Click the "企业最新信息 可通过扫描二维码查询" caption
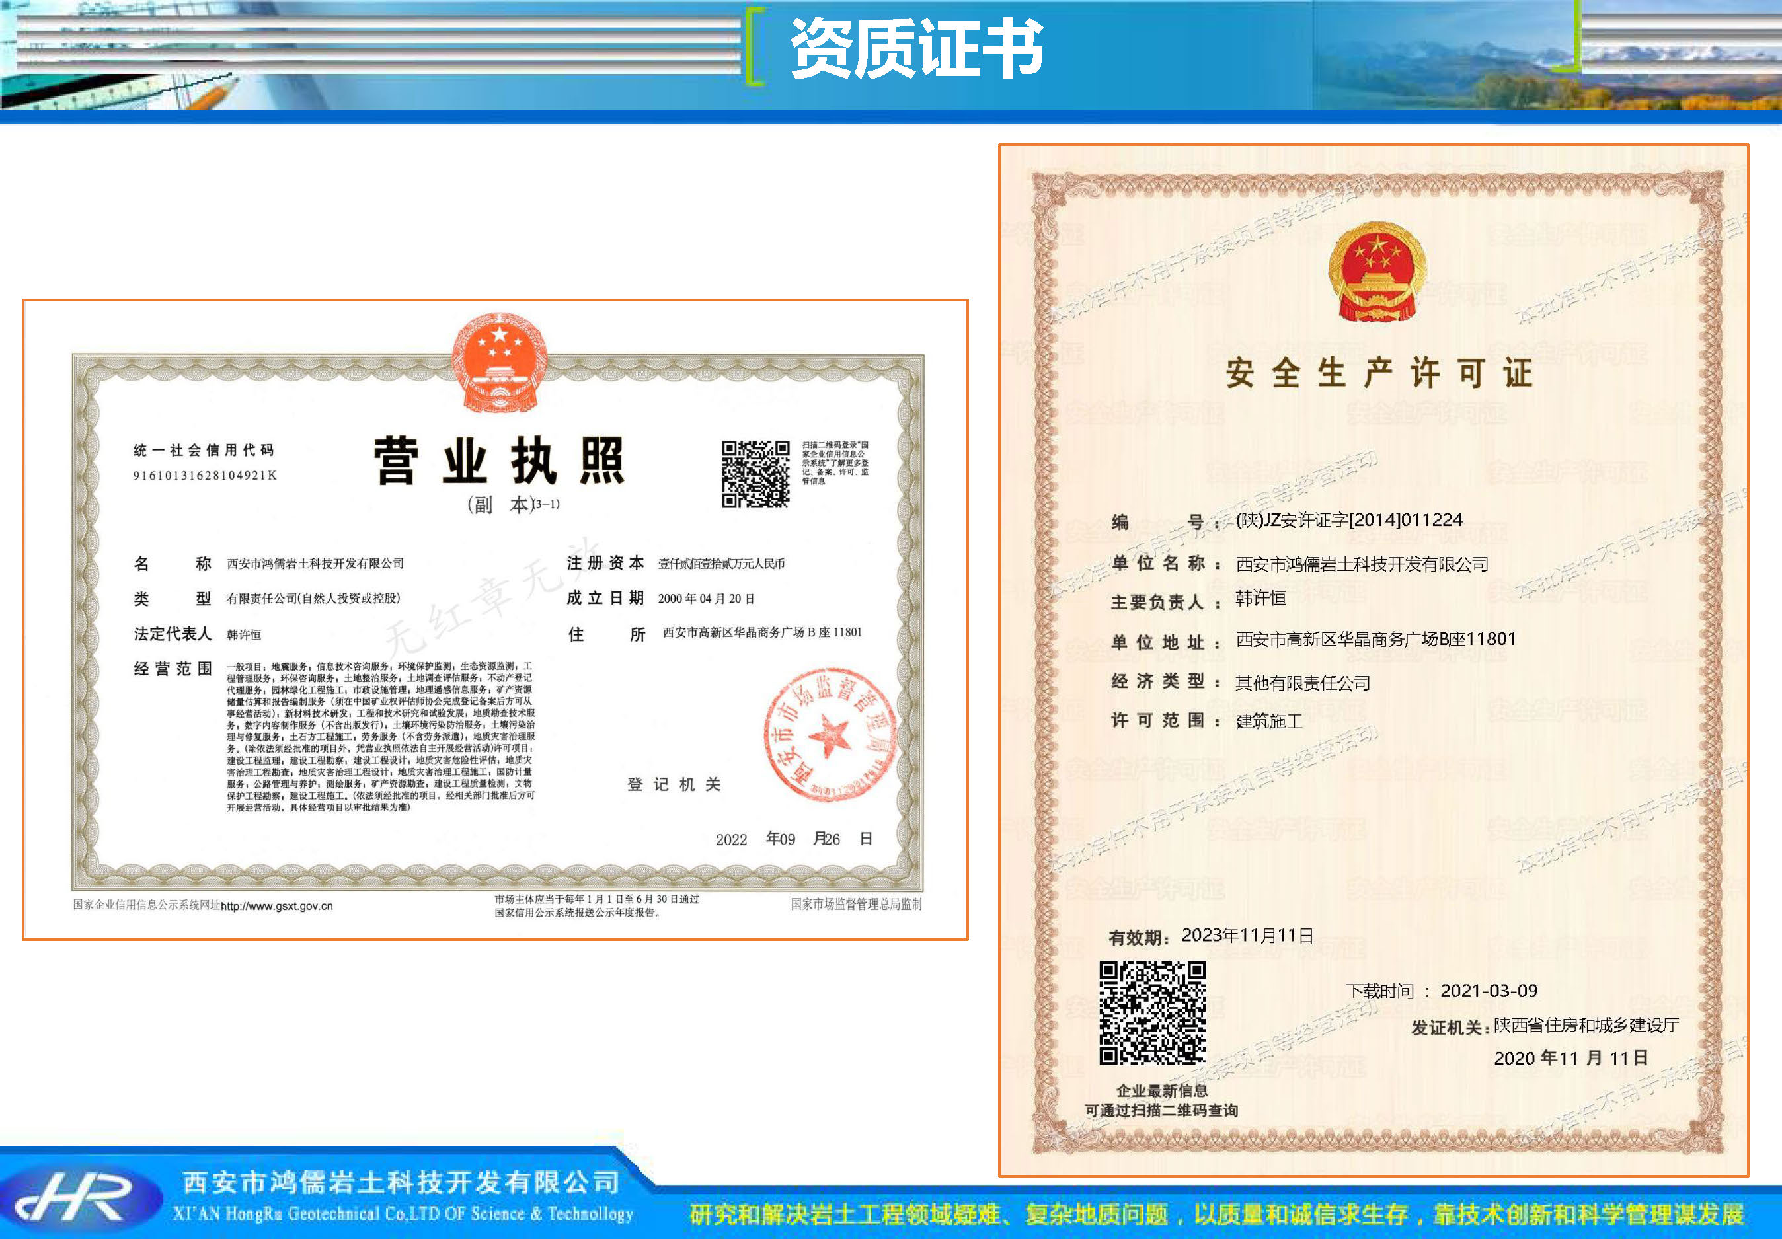 click(x=1161, y=1101)
